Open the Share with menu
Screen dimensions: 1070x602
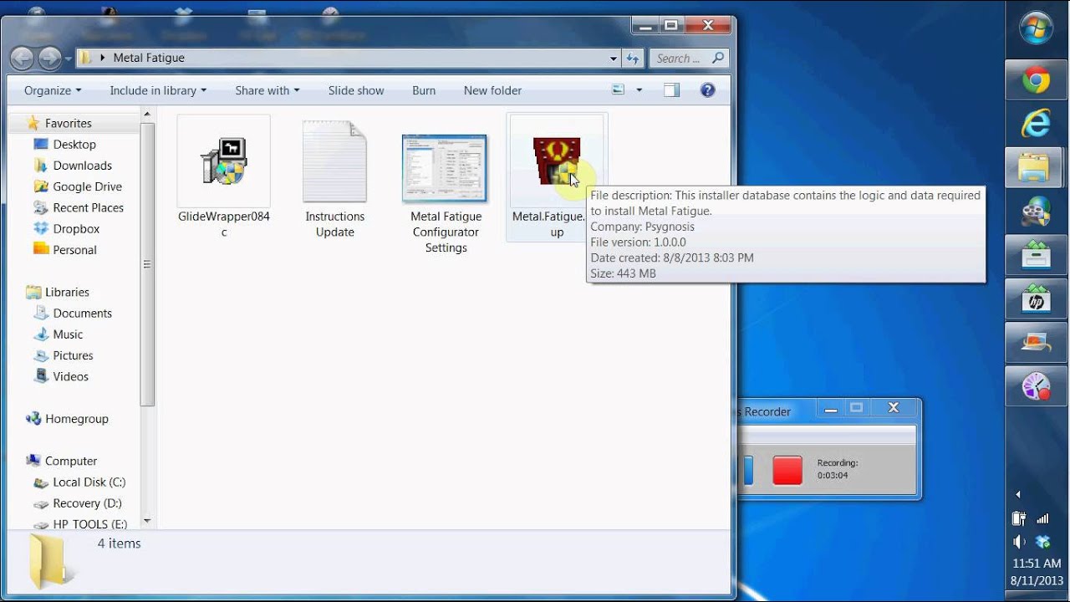click(267, 90)
